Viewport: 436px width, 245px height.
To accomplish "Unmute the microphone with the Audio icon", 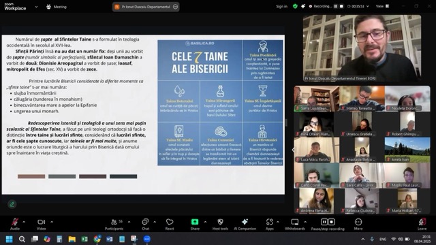I will [x=15, y=224].
